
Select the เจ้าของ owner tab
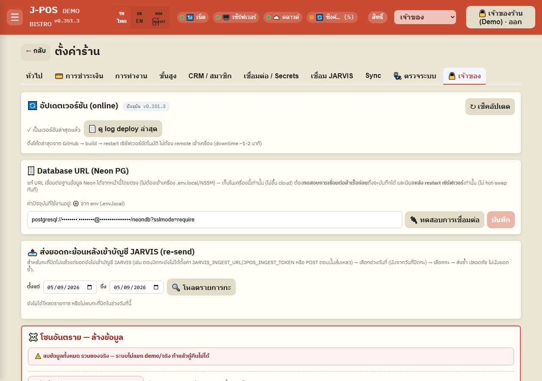coord(465,76)
